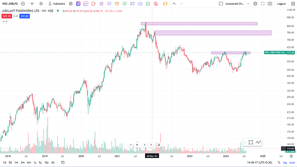This screenshot has width=297, height=167.
Task: Select the 5y time range
Action: click(x=40, y=162)
